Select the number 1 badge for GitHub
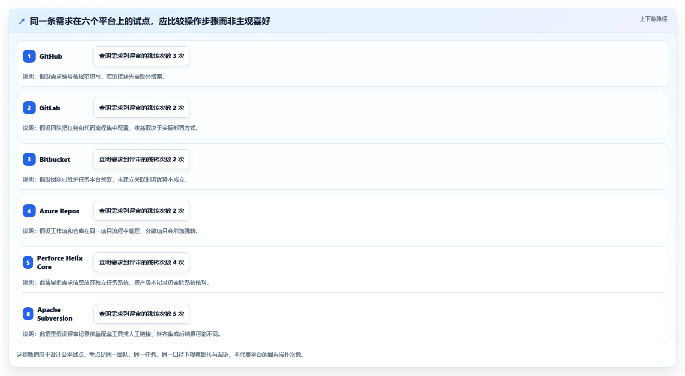The width and height of the screenshot is (685, 376). click(29, 56)
